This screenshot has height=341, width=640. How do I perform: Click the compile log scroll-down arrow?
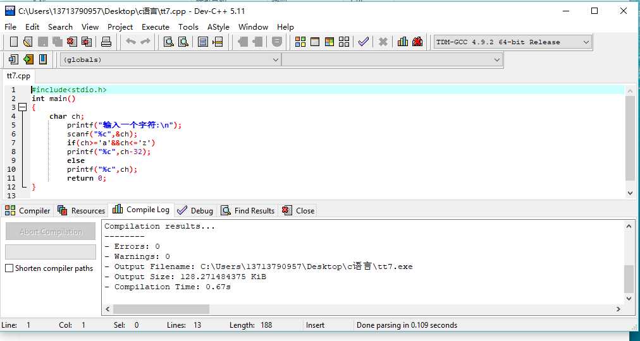[629, 299]
